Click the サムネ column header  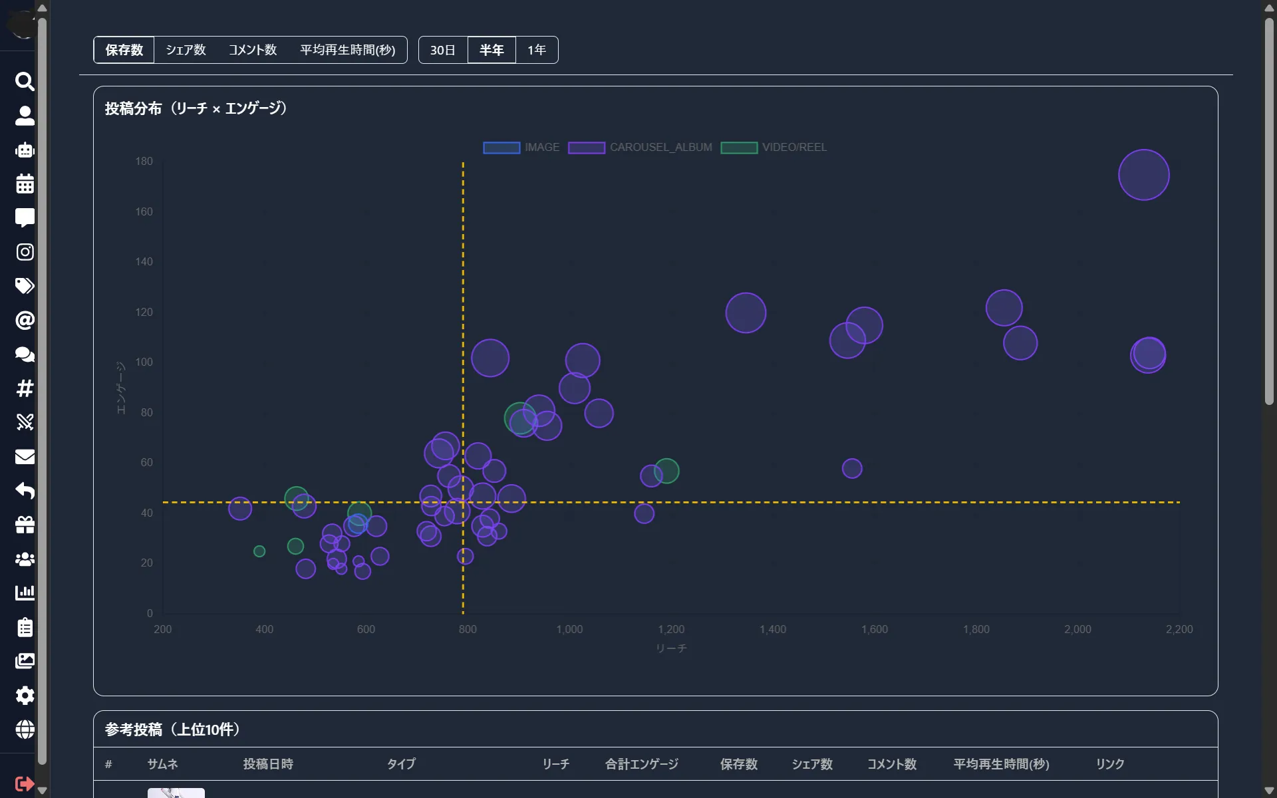pyautogui.click(x=162, y=764)
